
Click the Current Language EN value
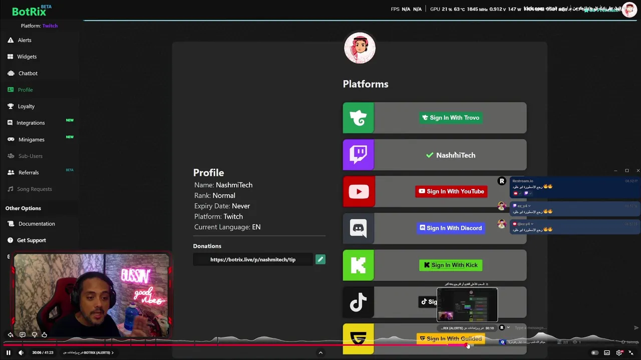(256, 227)
